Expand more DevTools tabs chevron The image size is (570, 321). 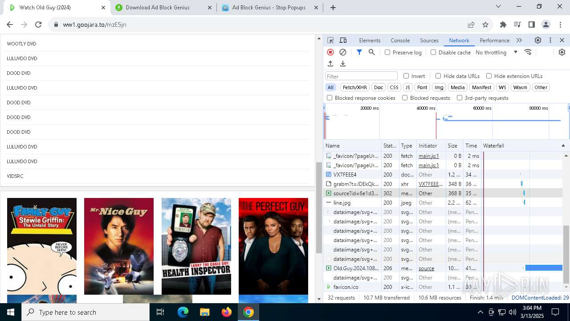[x=519, y=40]
